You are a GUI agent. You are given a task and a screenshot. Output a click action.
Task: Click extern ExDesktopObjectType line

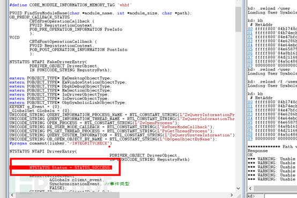coord(61,78)
